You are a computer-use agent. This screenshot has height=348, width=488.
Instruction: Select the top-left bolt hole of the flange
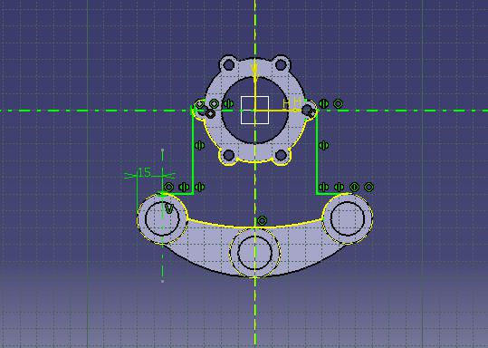click(229, 65)
